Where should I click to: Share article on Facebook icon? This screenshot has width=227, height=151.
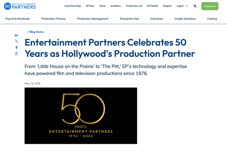[16, 48]
